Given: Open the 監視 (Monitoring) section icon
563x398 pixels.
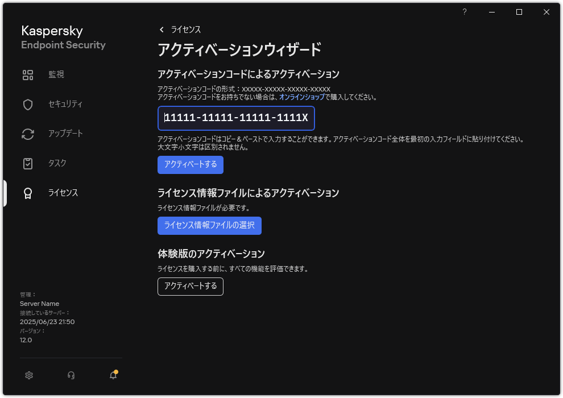Looking at the screenshot, I should (28, 74).
